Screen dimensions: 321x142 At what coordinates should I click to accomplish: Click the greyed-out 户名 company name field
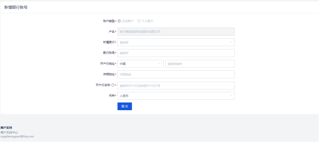click(x=176, y=32)
